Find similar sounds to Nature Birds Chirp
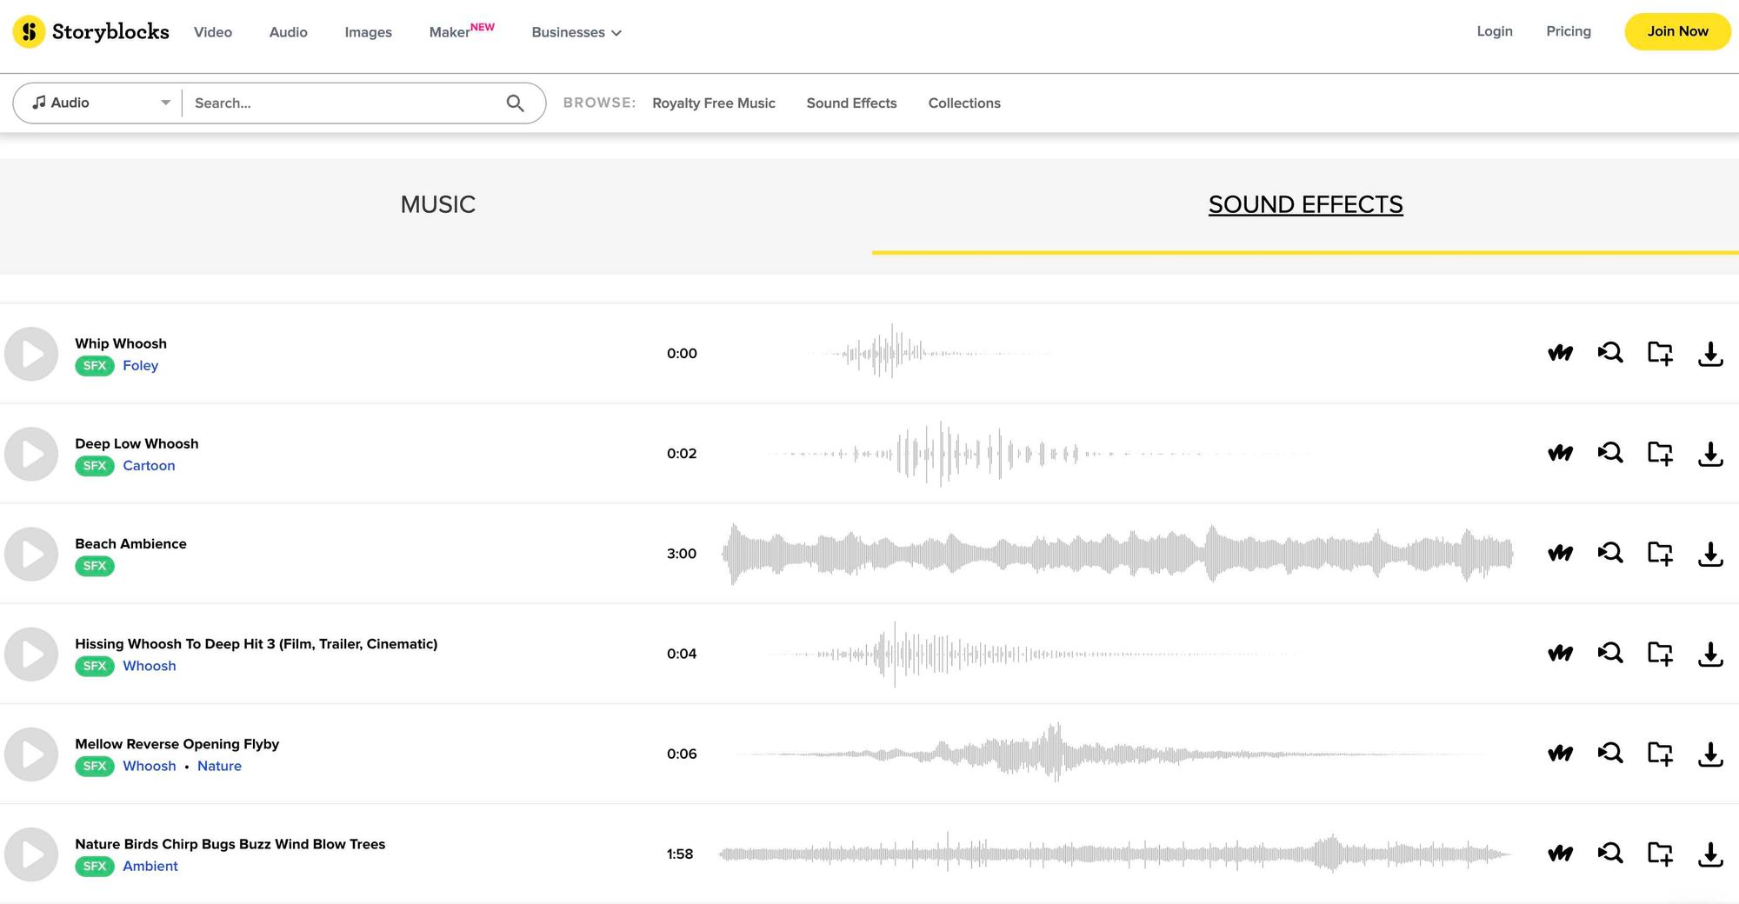The image size is (1739, 904). 1610,853
